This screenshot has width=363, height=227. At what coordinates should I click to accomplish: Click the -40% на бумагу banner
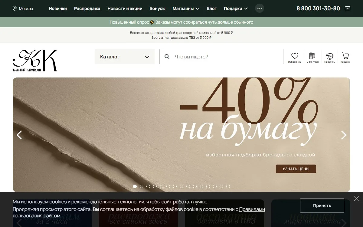181,135
